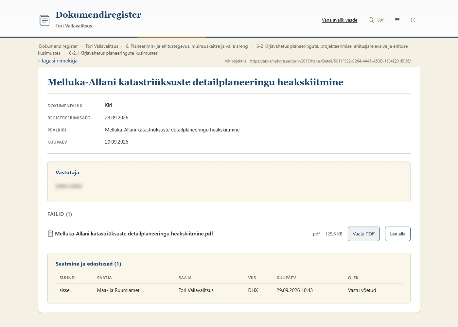Screen dimensions: 458x327
Task: Open the Dokumendiregister breadcrumb
Action: tap(59, 46)
